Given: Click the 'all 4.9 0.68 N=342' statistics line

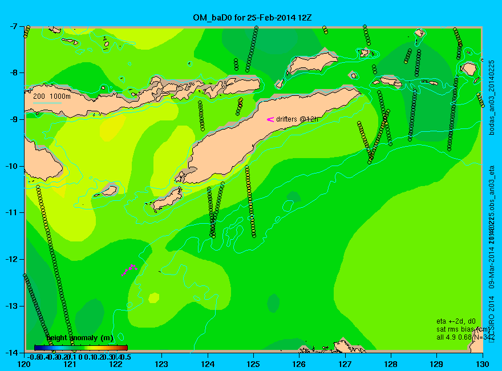Looking at the screenshot, I should pyautogui.click(x=465, y=337).
